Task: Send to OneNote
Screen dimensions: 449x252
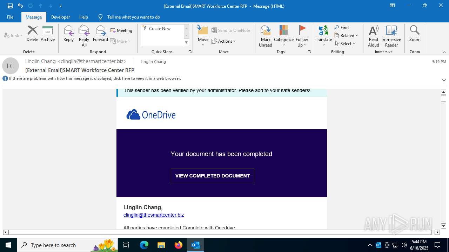Action: point(231,30)
